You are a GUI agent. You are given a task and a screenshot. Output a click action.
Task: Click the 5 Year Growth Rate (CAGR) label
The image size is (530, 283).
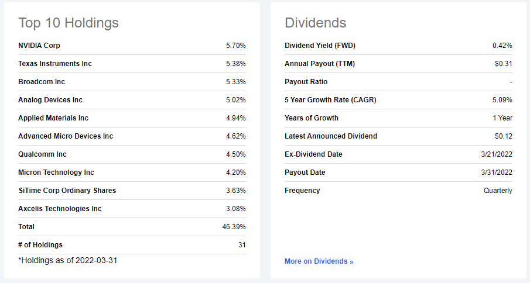tap(330, 100)
